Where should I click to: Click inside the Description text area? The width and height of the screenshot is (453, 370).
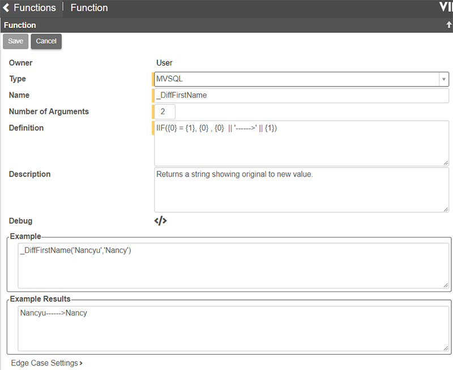tap(301, 190)
